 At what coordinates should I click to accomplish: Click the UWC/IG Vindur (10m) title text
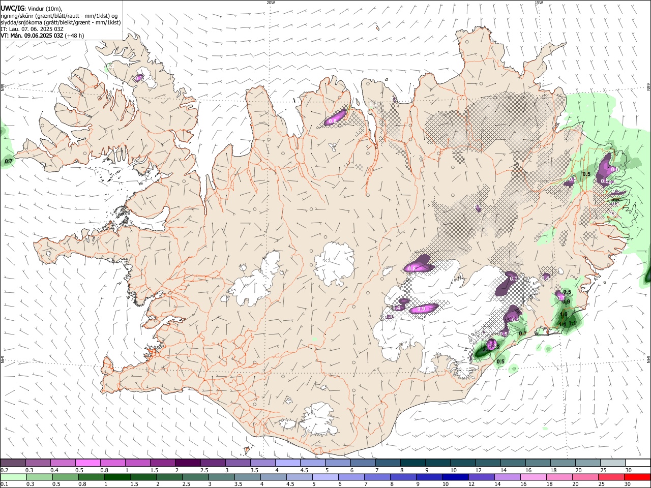click(32, 8)
